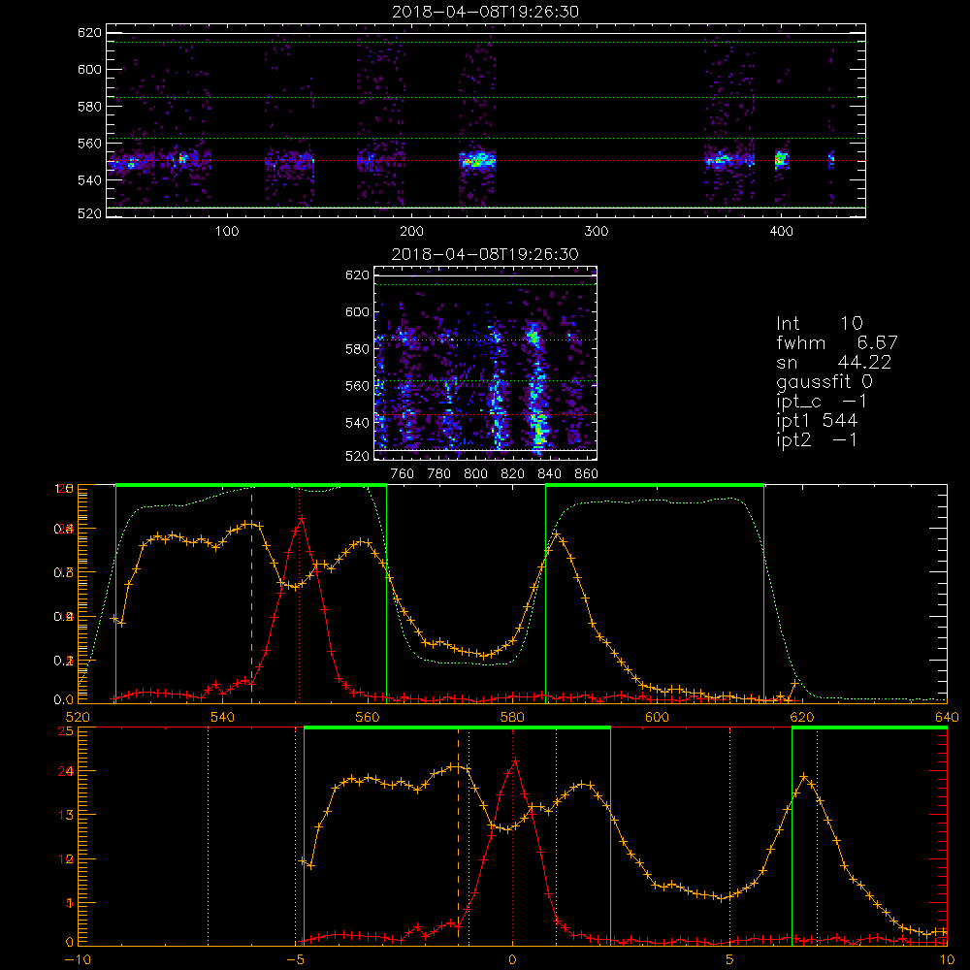Click the orange curve peak near 586 in the profile plot

tap(556, 533)
